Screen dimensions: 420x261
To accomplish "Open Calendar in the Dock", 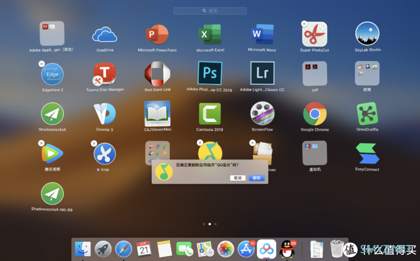I will coord(144,249).
